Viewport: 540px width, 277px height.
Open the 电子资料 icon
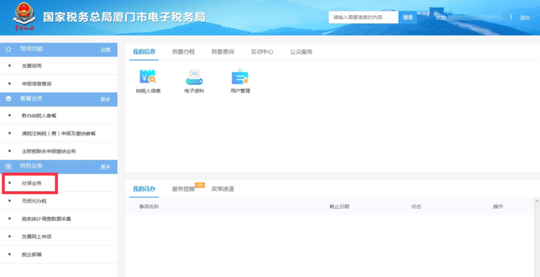(194, 82)
